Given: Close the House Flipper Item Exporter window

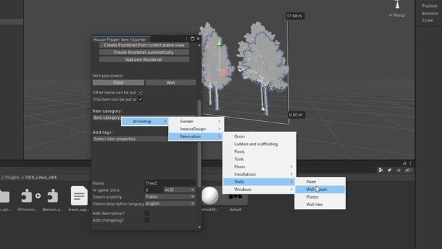Looking at the screenshot, I should pos(198,39).
